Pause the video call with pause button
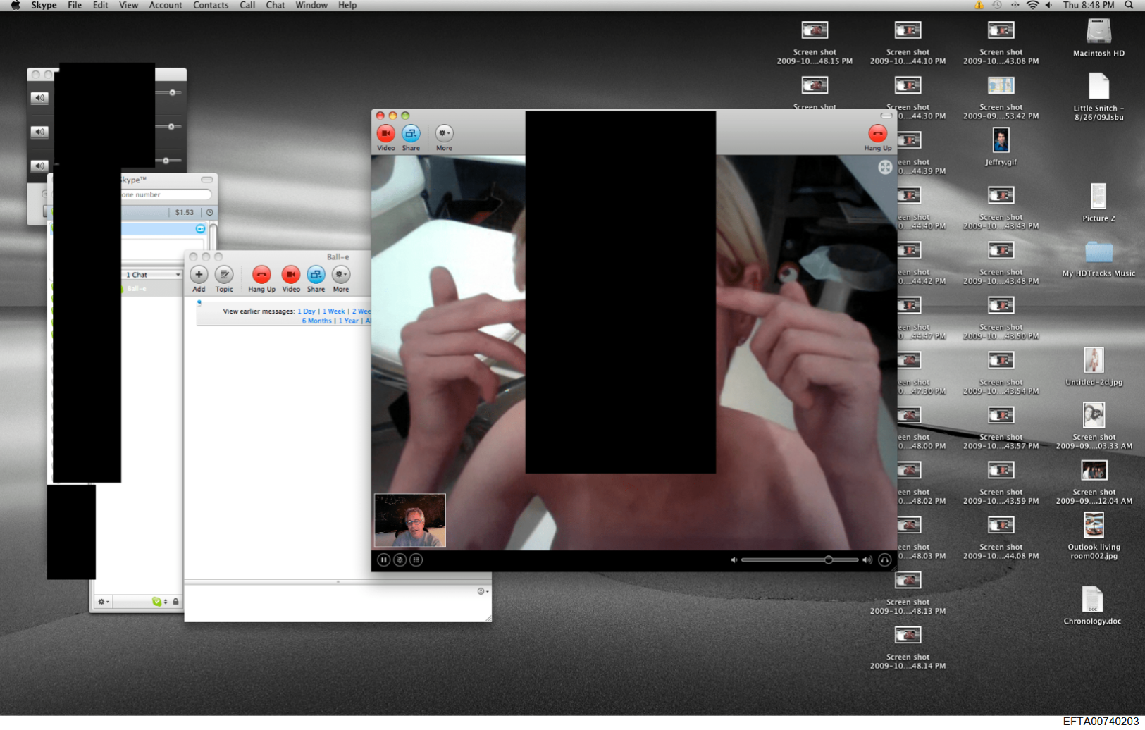Image resolution: width=1145 pixels, height=730 pixels. tap(383, 560)
